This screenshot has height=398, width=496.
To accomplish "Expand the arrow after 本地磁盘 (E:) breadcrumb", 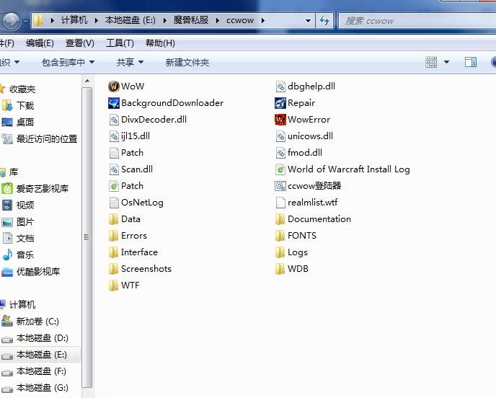I will [x=165, y=21].
